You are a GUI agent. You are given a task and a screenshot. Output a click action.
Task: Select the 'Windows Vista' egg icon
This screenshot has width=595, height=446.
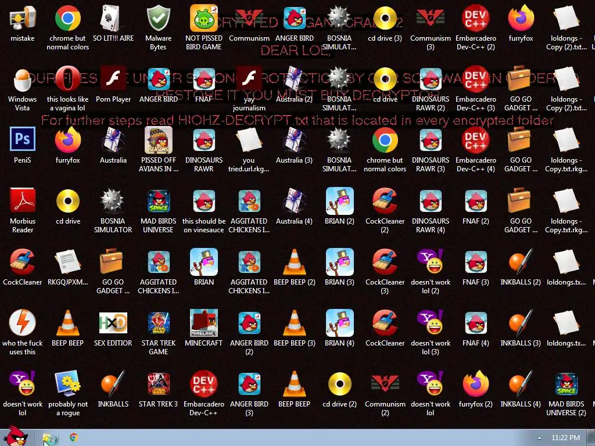coord(23,79)
